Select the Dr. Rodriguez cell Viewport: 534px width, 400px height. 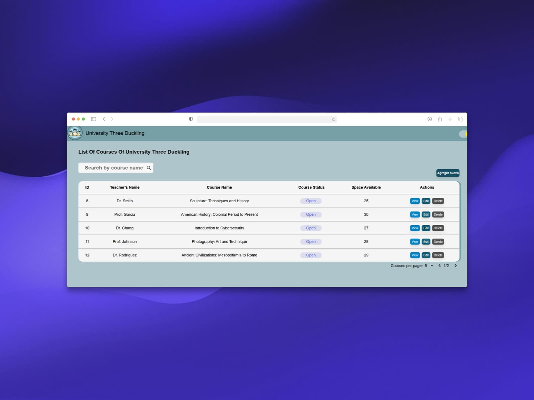(125, 255)
